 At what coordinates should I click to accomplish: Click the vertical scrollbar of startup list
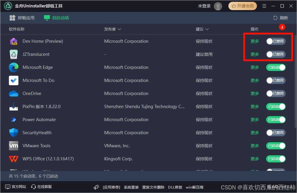[296, 82]
